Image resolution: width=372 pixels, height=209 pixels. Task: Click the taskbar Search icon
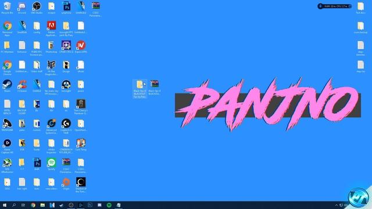pos(14,205)
